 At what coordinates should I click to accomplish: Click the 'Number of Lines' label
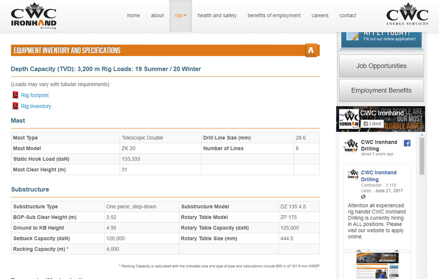(x=223, y=149)
